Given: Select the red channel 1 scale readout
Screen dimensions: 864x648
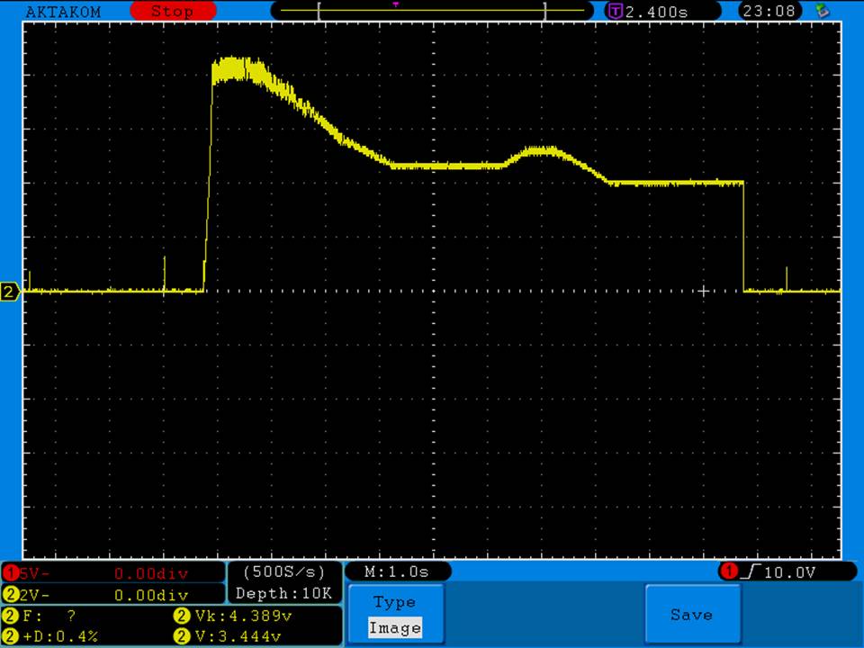Looking at the screenshot, I should click(x=113, y=573).
